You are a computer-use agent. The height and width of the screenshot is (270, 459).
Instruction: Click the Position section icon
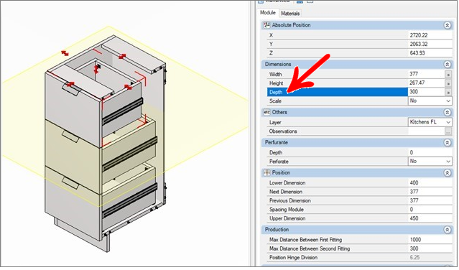coord(266,173)
